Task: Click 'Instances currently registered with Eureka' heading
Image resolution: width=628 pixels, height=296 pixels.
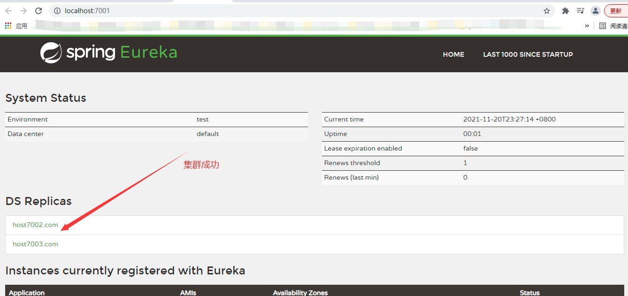Action: coord(125,271)
